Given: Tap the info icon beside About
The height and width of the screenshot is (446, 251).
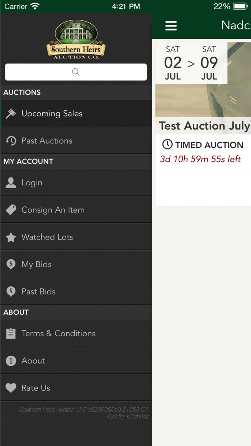Looking at the screenshot, I should 11,360.
